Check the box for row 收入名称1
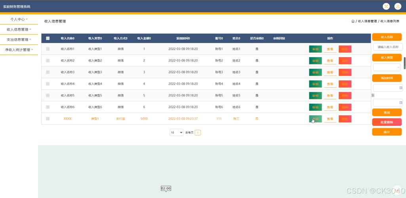The width and height of the screenshot is (406, 198). tap(48, 49)
